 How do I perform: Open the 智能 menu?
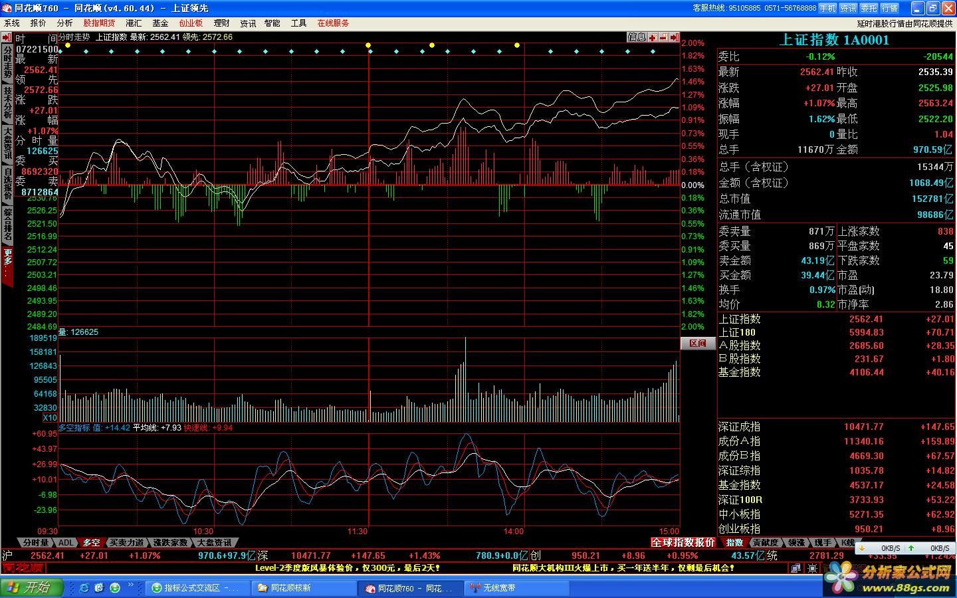coord(272,23)
